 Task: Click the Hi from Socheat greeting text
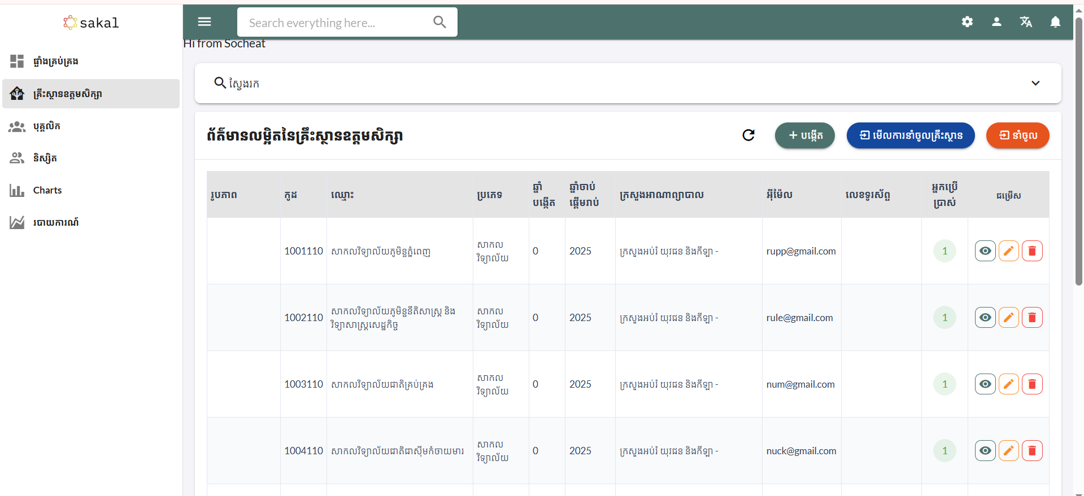[x=224, y=43]
